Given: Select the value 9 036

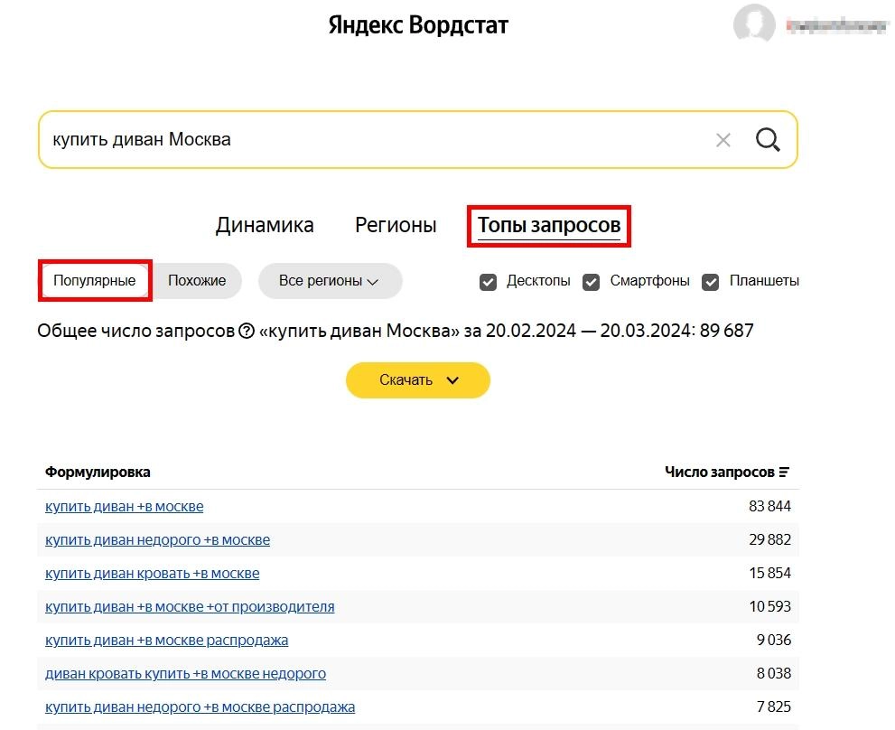Looking at the screenshot, I should click(x=773, y=641).
